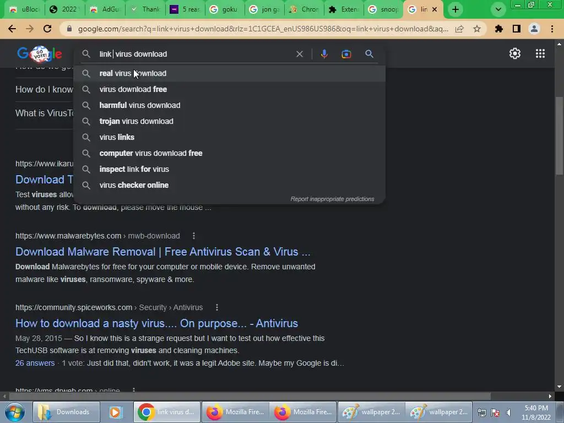The width and height of the screenshot is (564, 423).
Task: Click the URL address bar
Action: [263, 29]
